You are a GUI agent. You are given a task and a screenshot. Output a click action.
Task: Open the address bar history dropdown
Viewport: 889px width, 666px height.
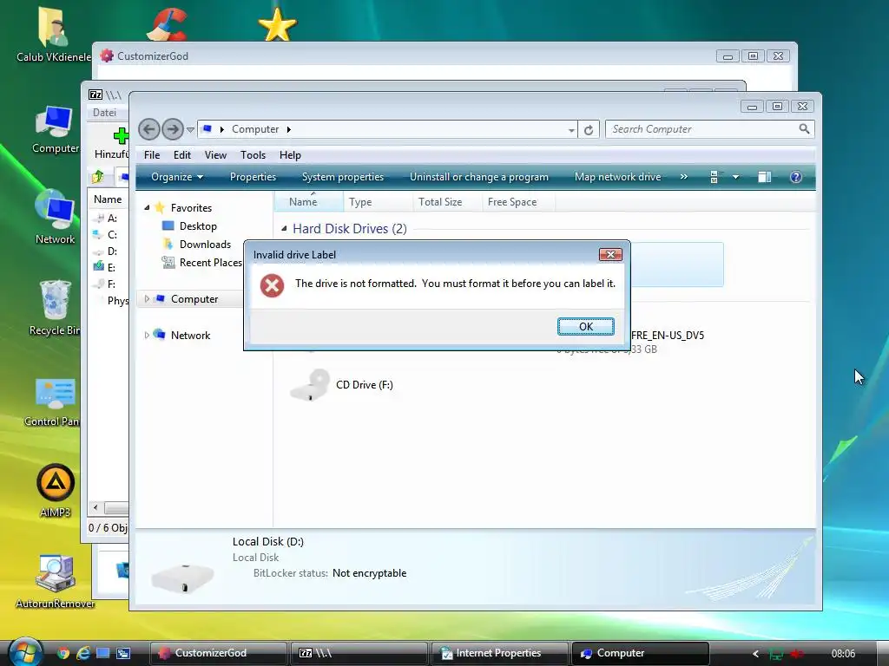(571, 130)
